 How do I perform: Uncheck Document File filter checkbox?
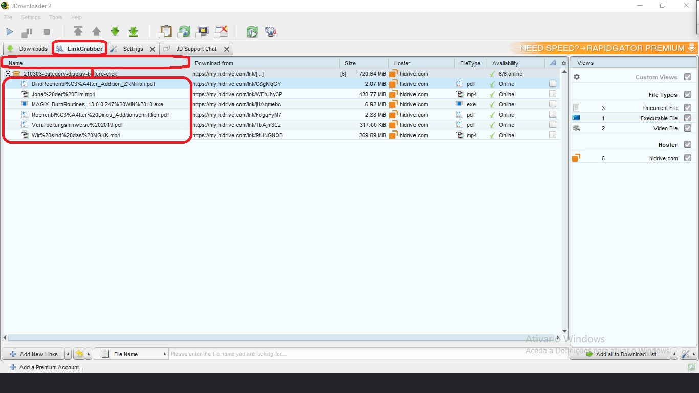688,107
